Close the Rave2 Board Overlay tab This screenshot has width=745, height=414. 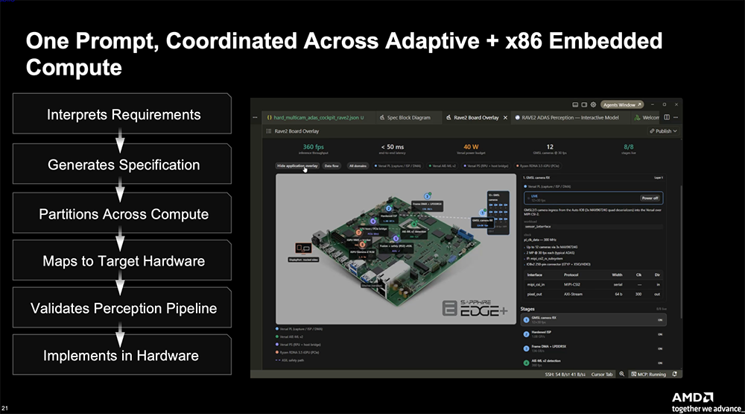point(505,118)
